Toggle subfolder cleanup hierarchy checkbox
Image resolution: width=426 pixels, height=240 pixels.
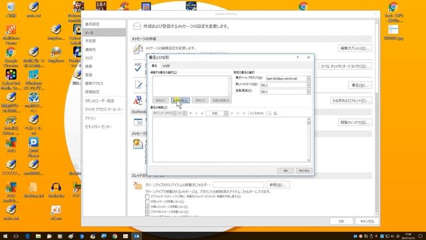point(147,197)
